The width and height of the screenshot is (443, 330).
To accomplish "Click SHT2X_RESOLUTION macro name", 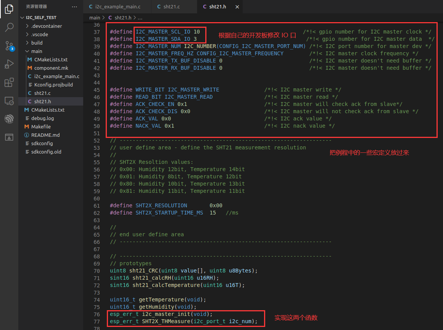I will (x=161, y=205).
